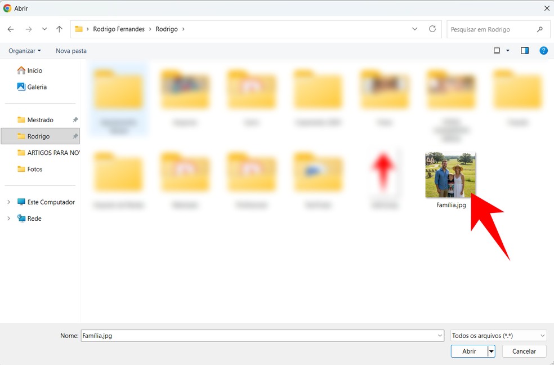
Task: Expand the Rede tree node
Action: coord(8,219)
